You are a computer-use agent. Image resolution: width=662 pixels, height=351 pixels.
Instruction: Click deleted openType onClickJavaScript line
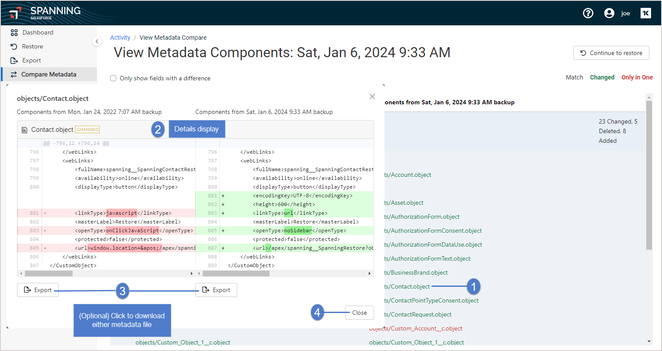pos(106,231)
